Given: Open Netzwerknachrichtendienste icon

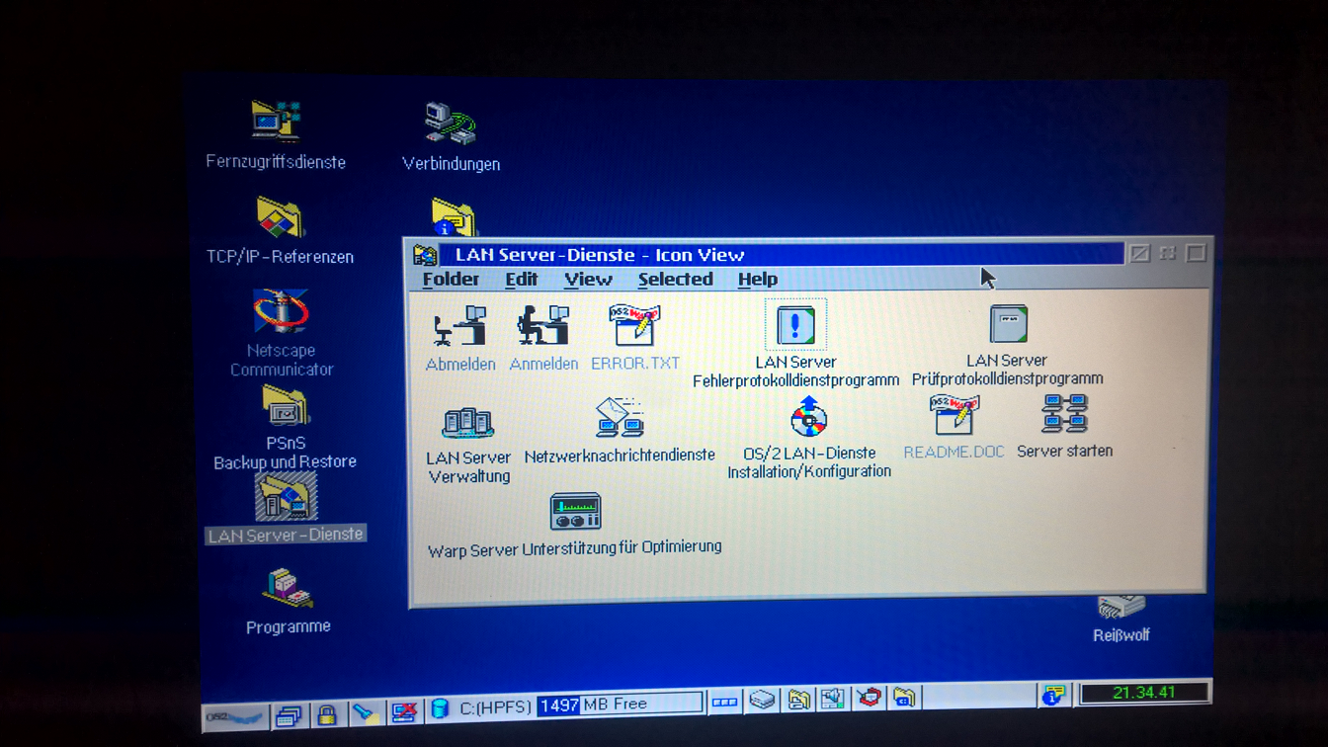Looking at the screenshot, I should (621, 418).
